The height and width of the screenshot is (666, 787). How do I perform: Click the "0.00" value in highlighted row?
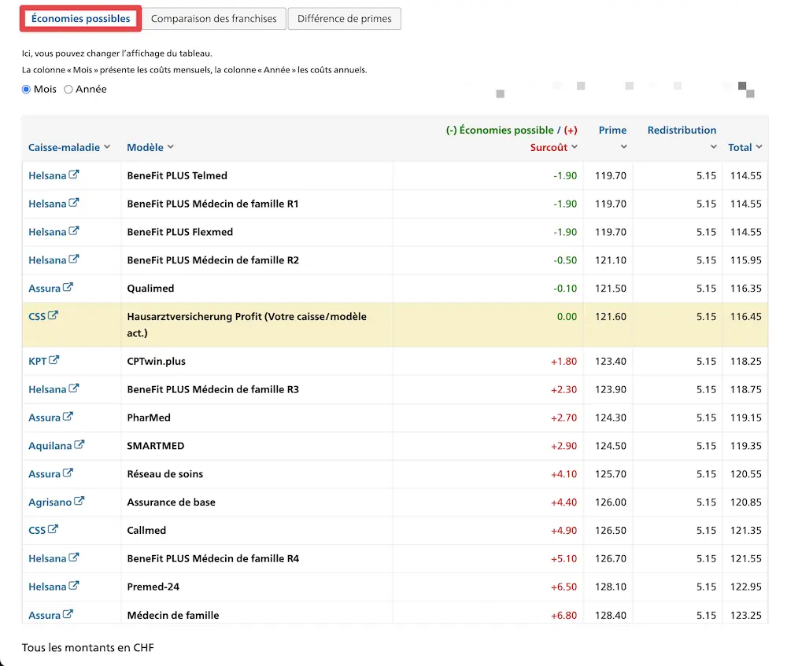[x=567, y=316]
